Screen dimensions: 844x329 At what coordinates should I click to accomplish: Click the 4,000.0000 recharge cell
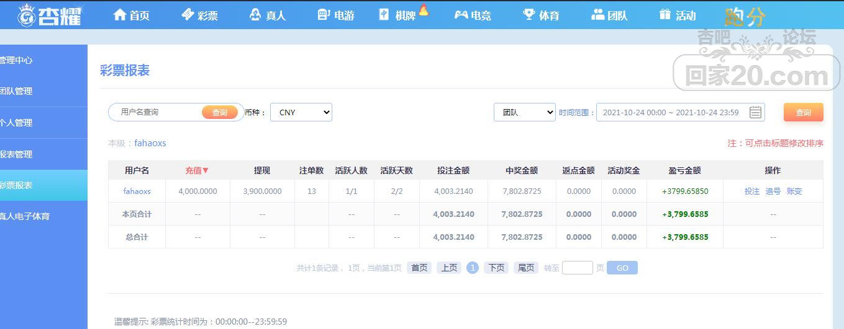point(197,191)
